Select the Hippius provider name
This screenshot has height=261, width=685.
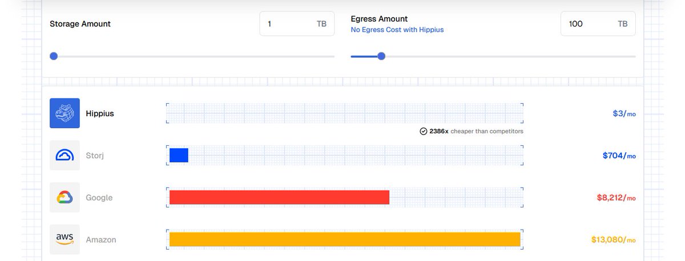click(100, 113)
